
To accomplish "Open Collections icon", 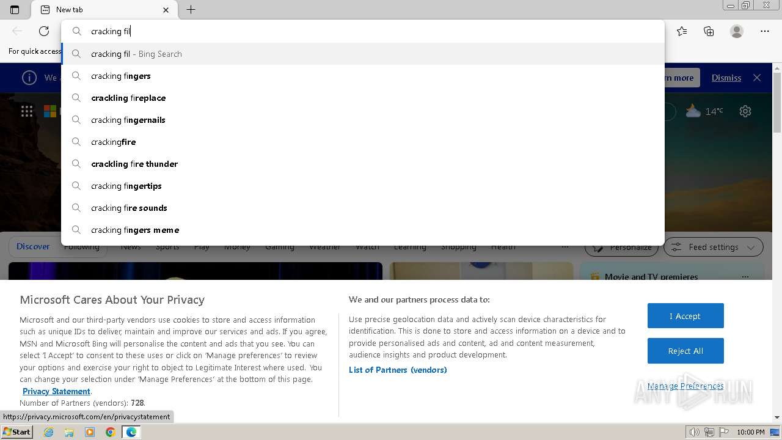I will 709,31.
